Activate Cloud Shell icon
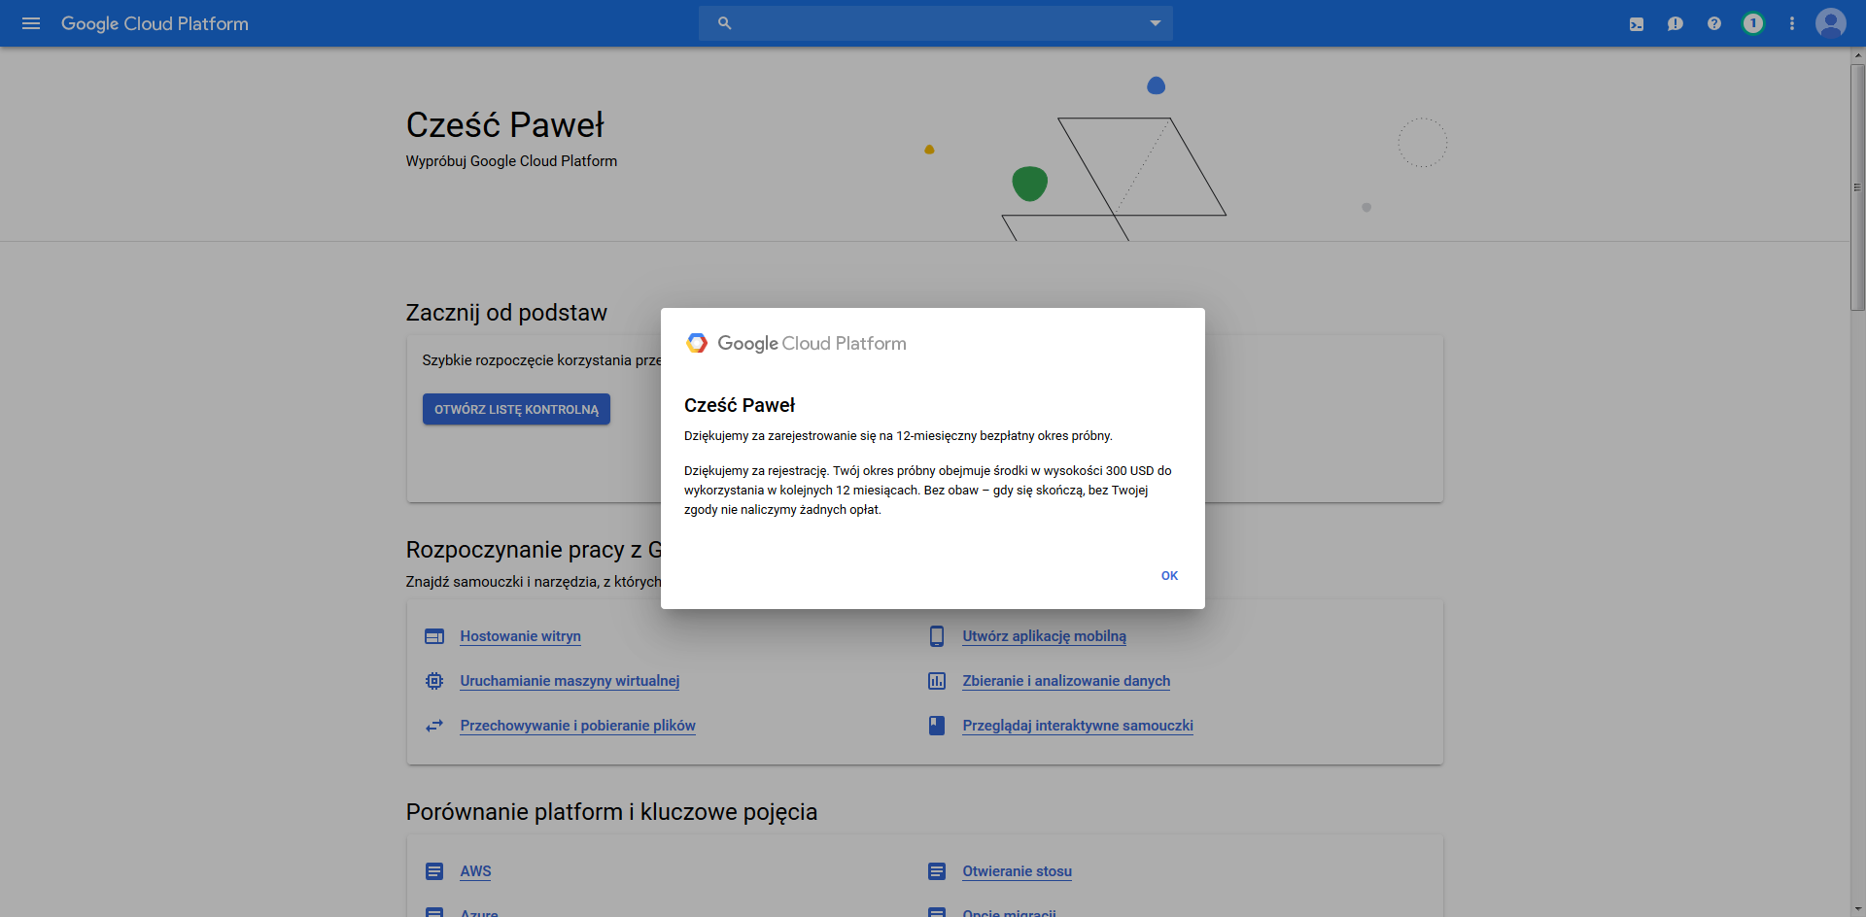 click(1637, 23)
